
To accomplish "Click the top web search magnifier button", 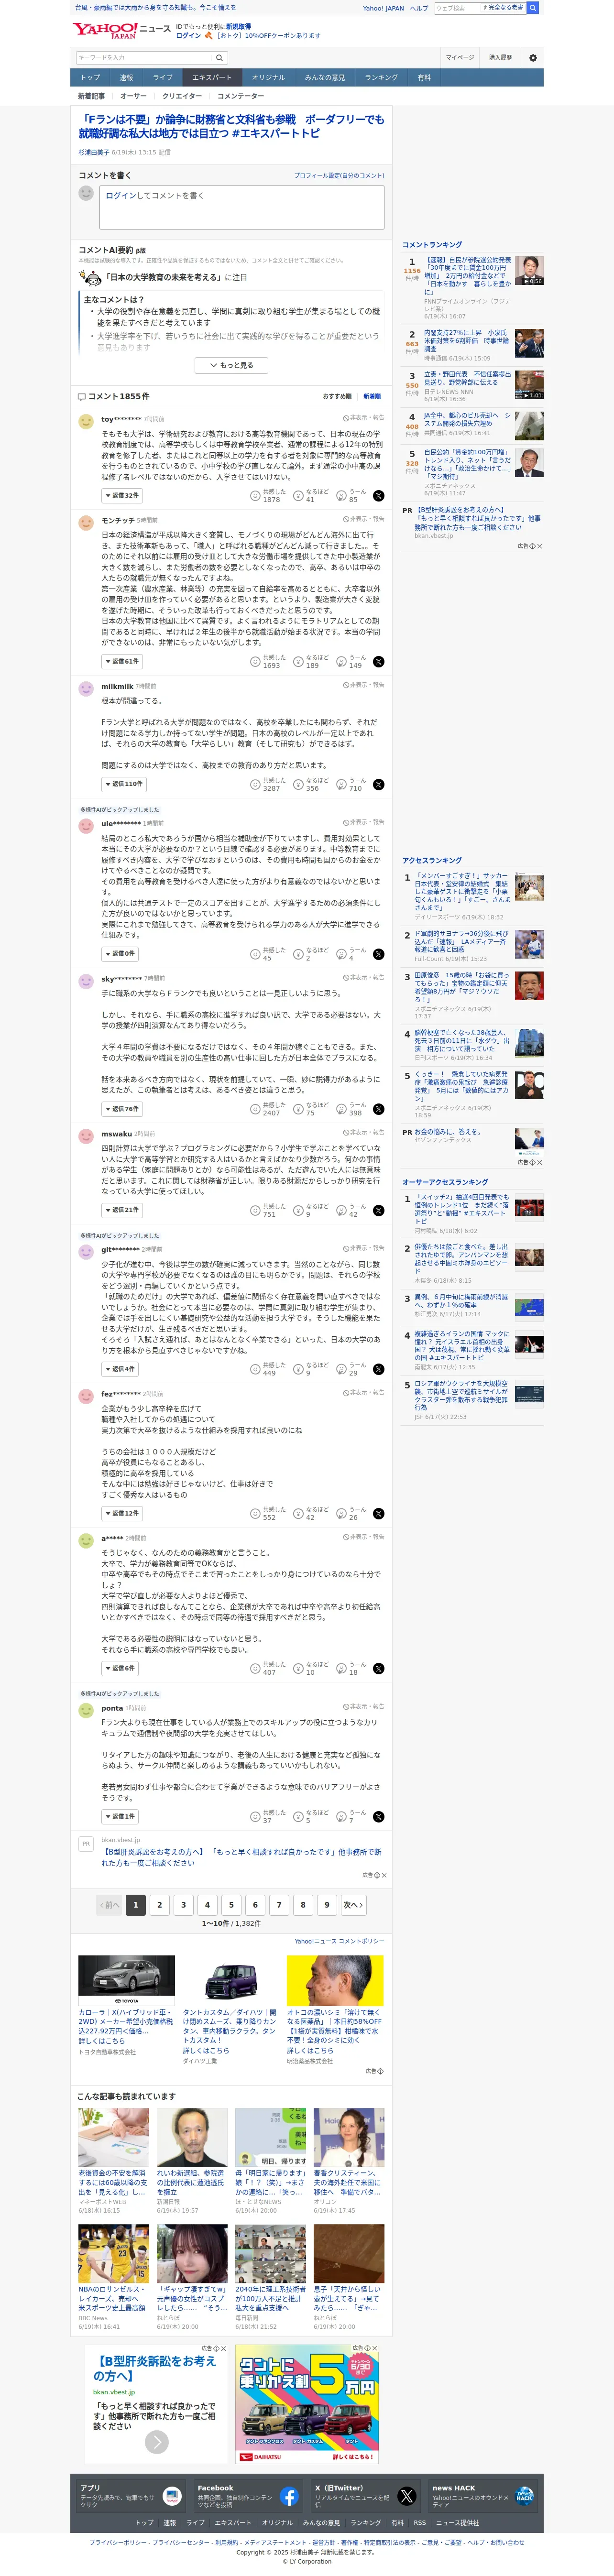I will click(533, 8).
